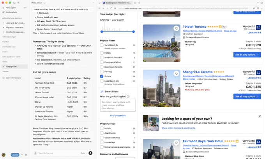Click Show on map for 1 Hotel Toronto
This screenshot has height=159, width=265.
pyautogui.click(x=230, y=31)
